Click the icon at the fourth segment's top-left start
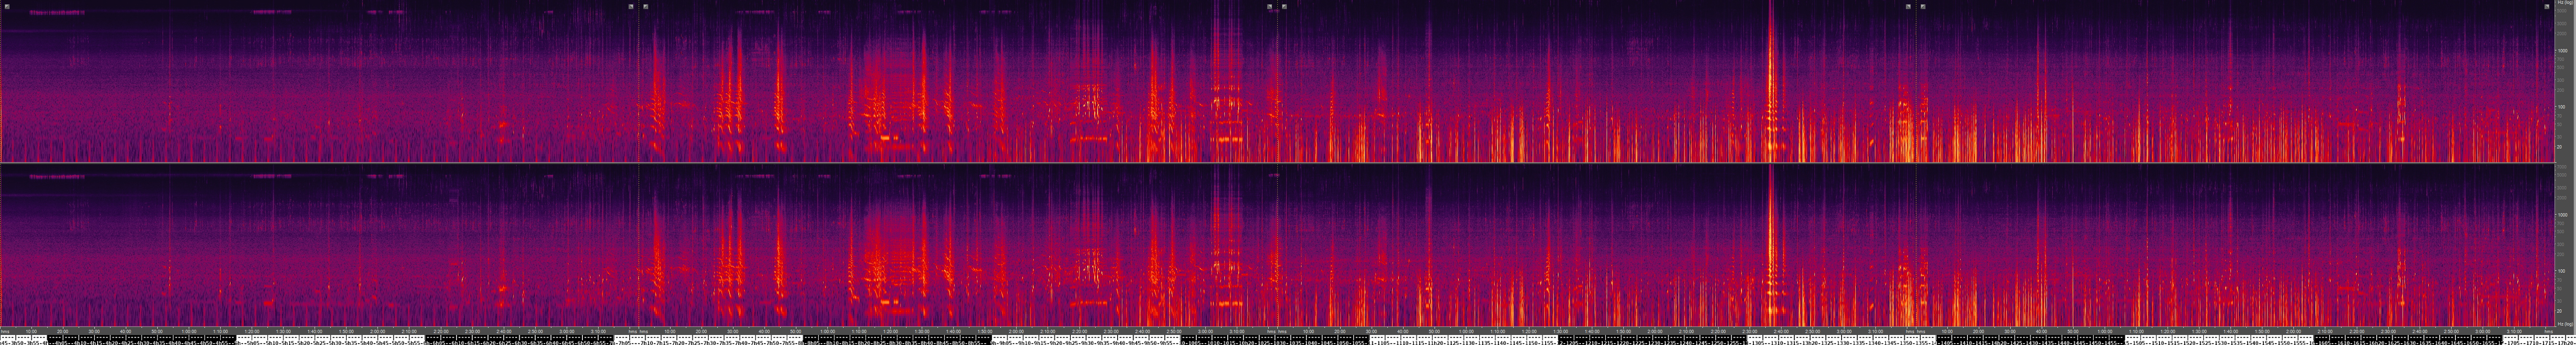 click(x=1923, y=7)
